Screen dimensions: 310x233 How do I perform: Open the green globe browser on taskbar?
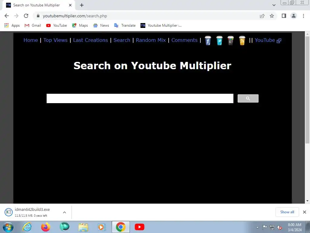(64, 227)
